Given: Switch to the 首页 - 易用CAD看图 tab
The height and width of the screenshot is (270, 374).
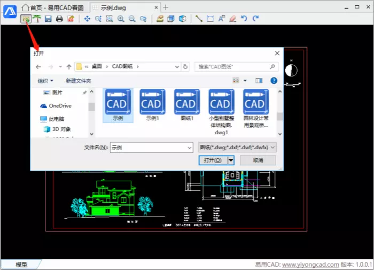Looking at the screenshot, I should click(x=52, y=7).
